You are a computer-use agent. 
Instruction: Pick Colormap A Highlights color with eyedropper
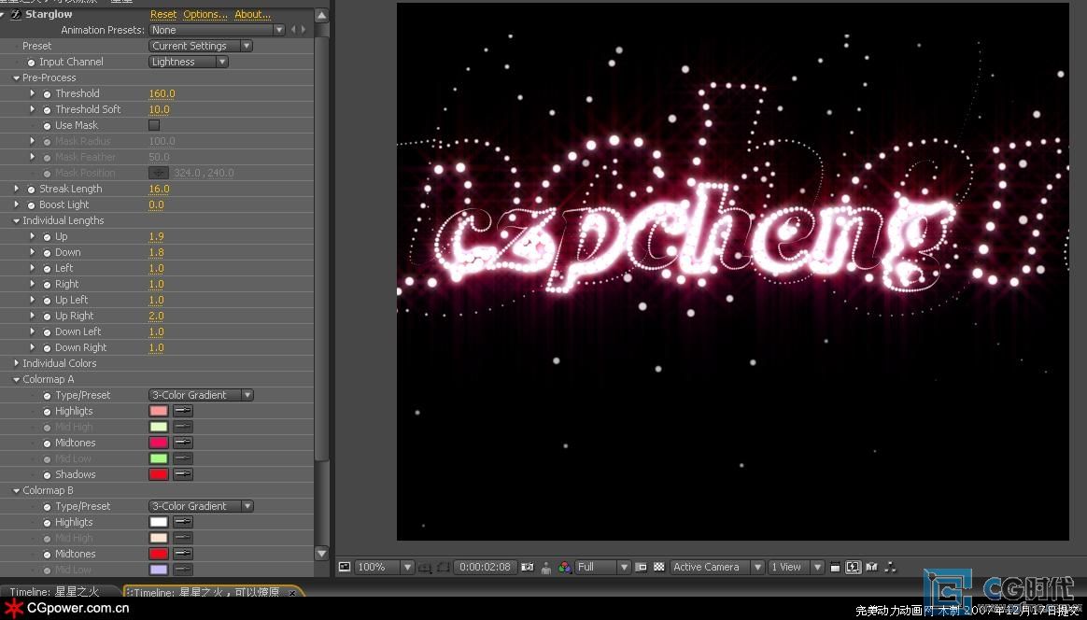point(183,411)
